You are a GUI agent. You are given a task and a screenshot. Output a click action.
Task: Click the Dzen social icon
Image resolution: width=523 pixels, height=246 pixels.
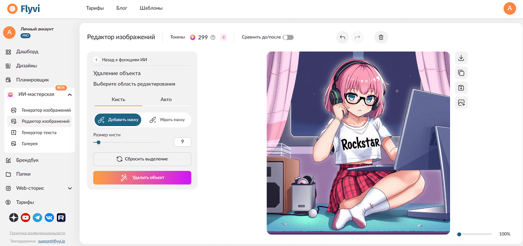tap(14, 218)
